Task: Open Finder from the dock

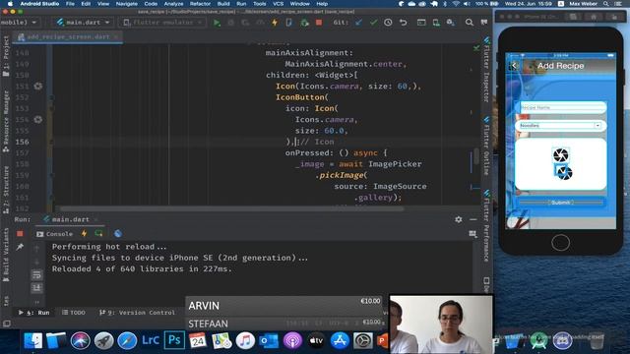Action: pos(33,340)
